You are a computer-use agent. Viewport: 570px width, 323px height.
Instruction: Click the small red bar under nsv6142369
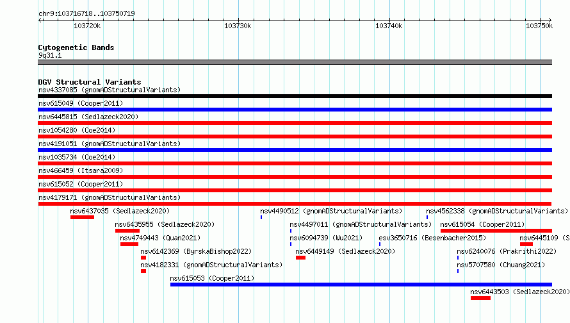pos(143,258)
